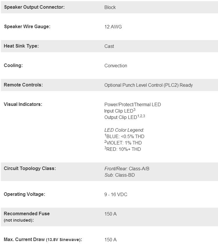Click the "Block" connector value
The image size is (218, 246).
point(110,8)
